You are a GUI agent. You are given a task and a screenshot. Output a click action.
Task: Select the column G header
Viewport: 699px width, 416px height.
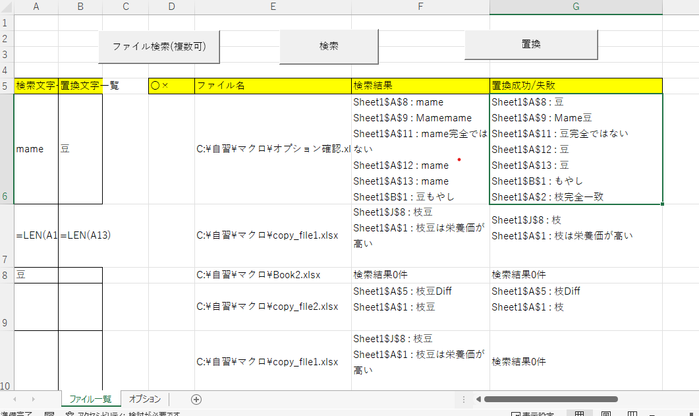(x=575, y=7)
